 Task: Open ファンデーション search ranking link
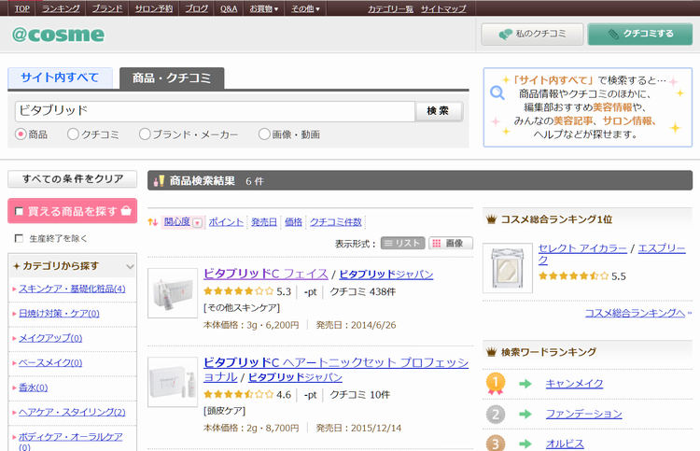584,415
